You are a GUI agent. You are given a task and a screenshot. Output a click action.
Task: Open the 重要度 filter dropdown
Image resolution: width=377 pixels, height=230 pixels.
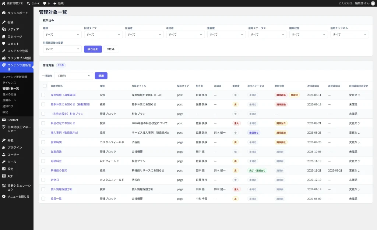click(x=226, y=35)
